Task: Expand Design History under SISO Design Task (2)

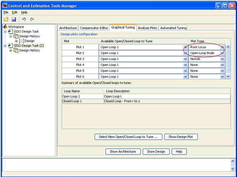Action: 11,50
